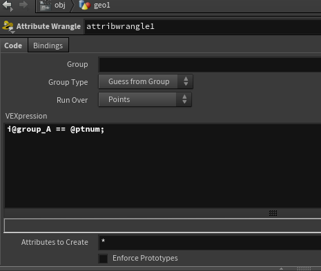Screen dimensions: 321x271
Task: Click the VEX line i@group_A == @ptnum;
Action: pyautogui.click(x=56, y=129)
